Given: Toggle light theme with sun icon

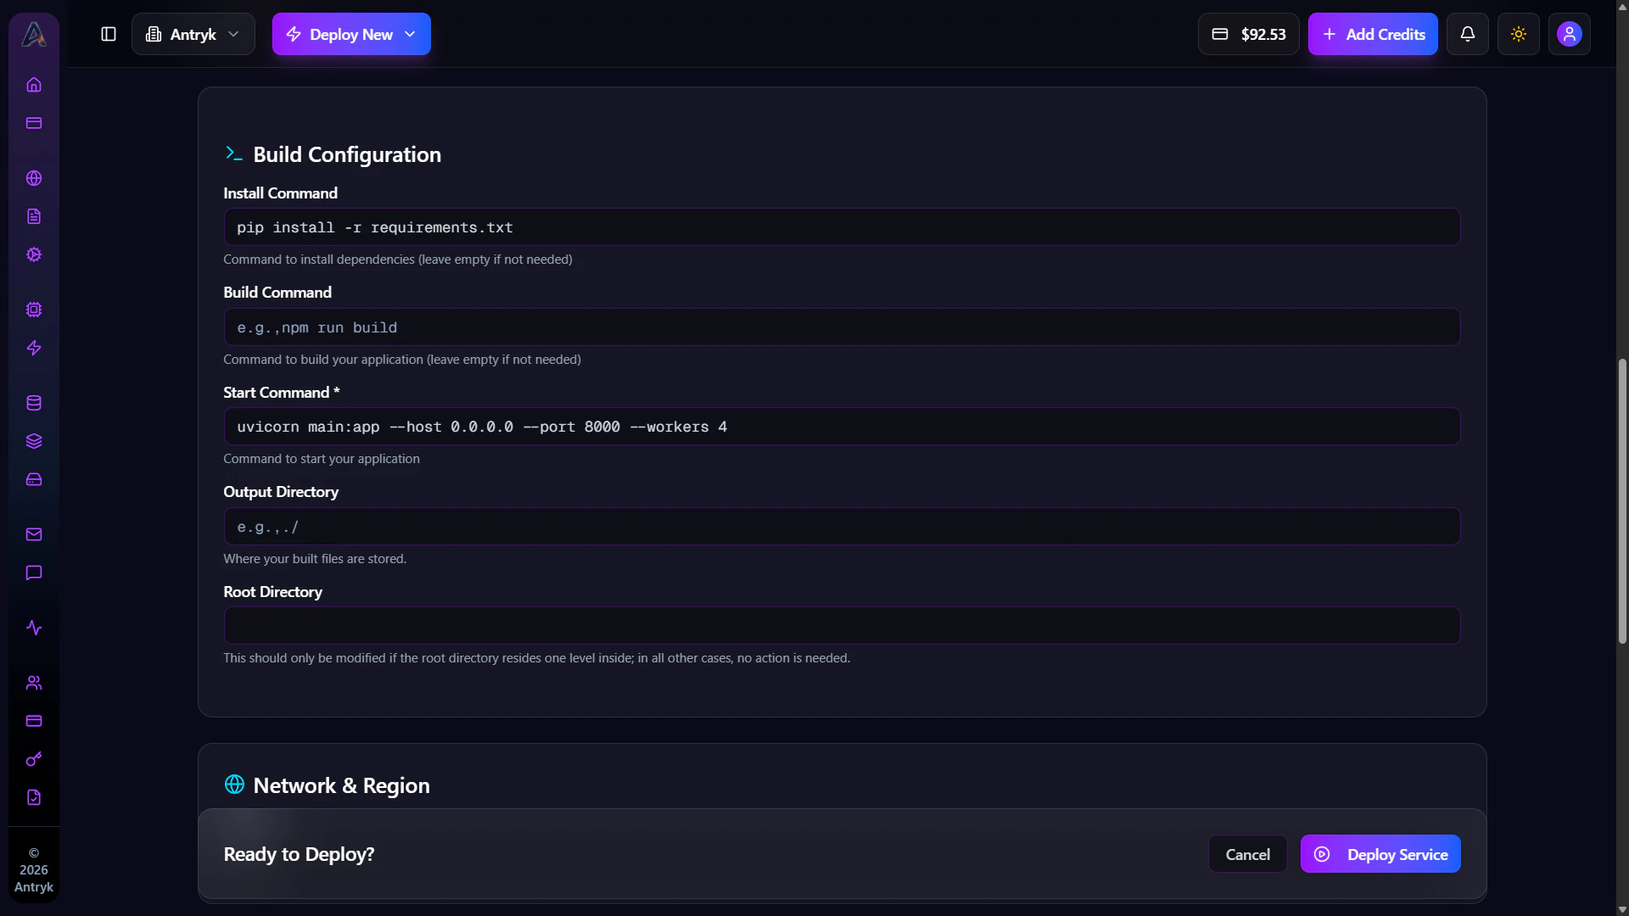Looking at the screenshot, I should [1518, 34].
